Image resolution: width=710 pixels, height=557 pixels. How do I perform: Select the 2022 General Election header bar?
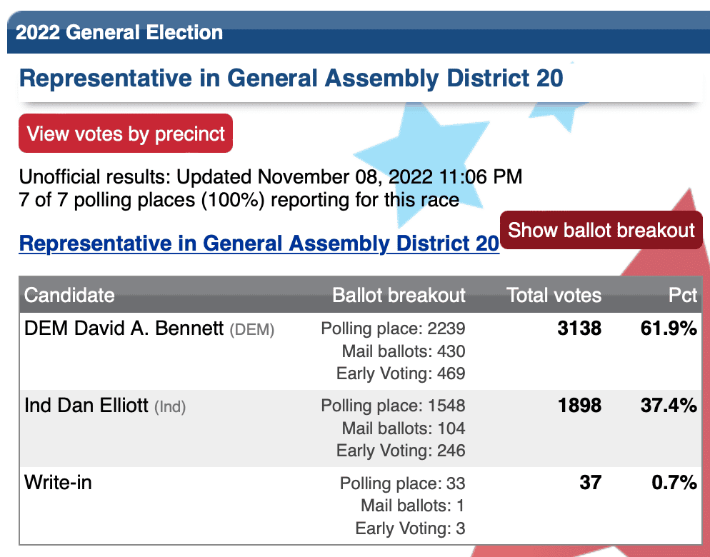(x=358, y=32)
